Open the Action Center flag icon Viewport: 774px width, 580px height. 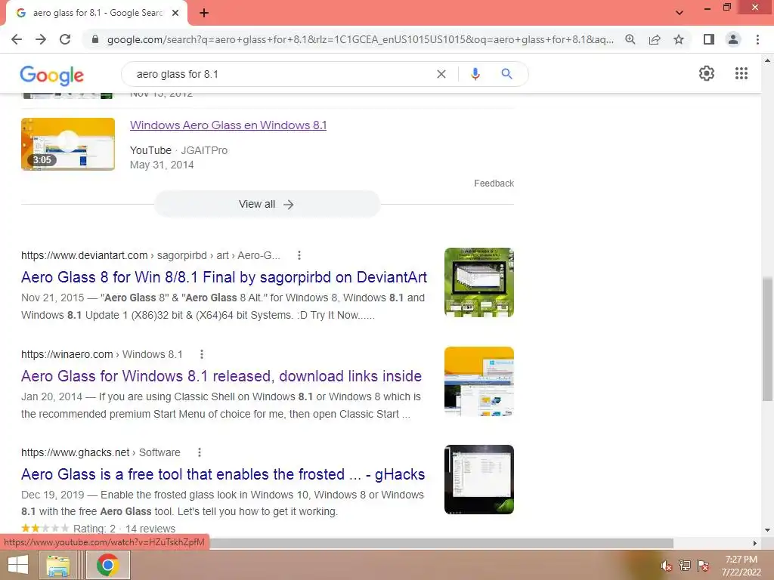pyautogui.click(x=703, y=566)
